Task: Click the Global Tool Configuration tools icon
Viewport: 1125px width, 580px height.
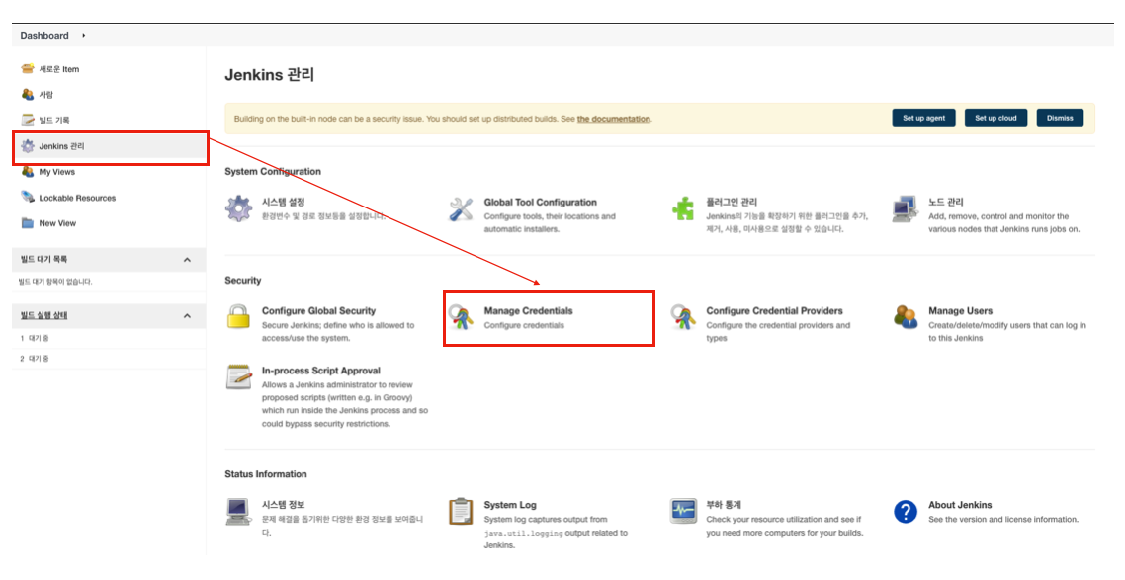Action: [461, 209]
